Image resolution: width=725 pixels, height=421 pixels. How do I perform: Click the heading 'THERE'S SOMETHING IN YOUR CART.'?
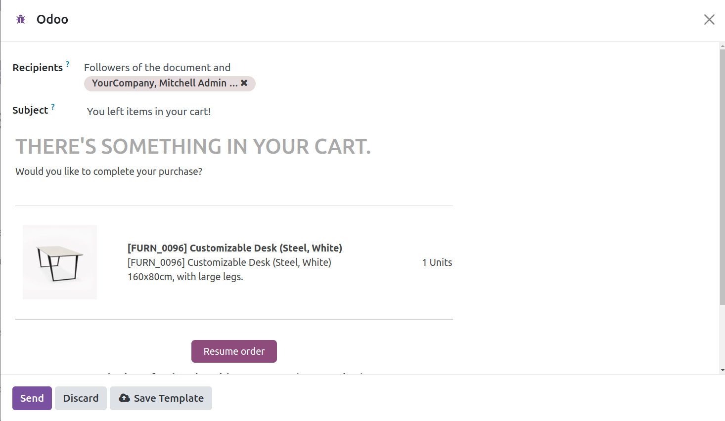193,146
